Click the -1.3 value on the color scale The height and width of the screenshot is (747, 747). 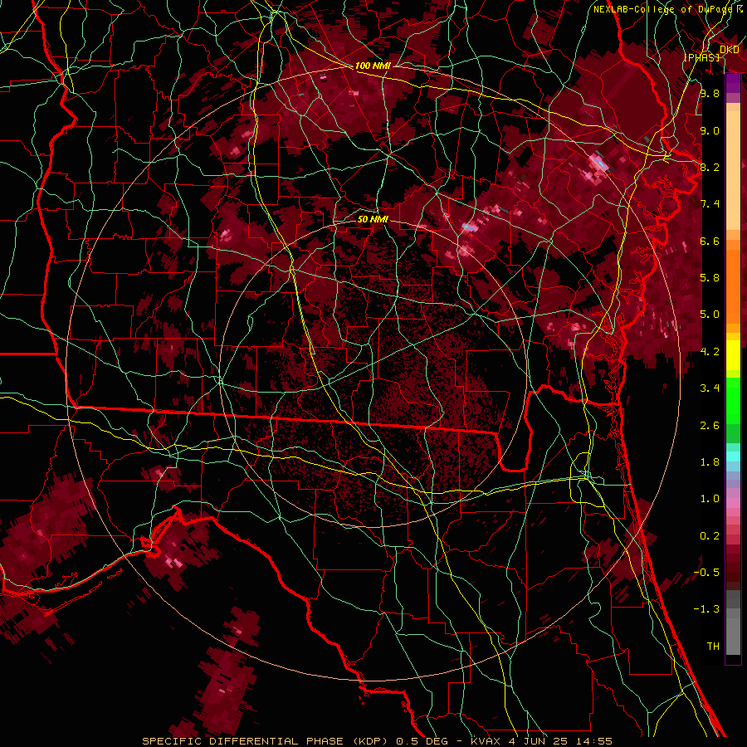(706, 609)
